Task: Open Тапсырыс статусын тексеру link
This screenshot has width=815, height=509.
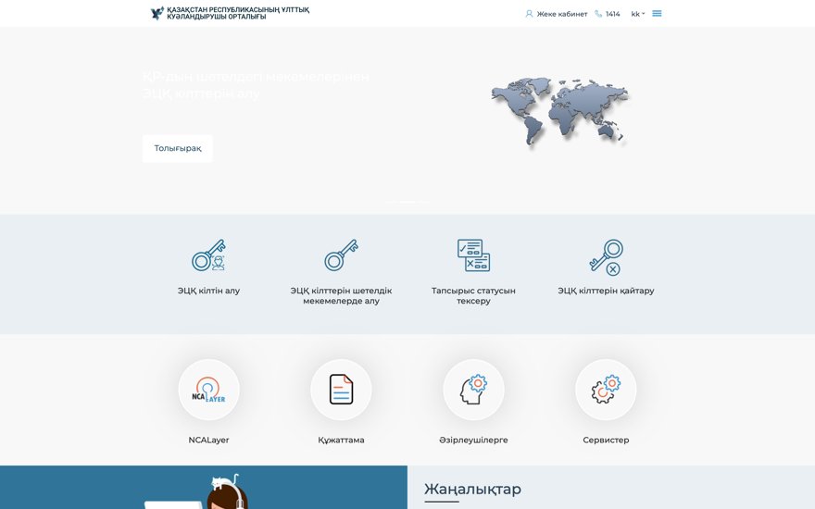Action: coord(473,295)
